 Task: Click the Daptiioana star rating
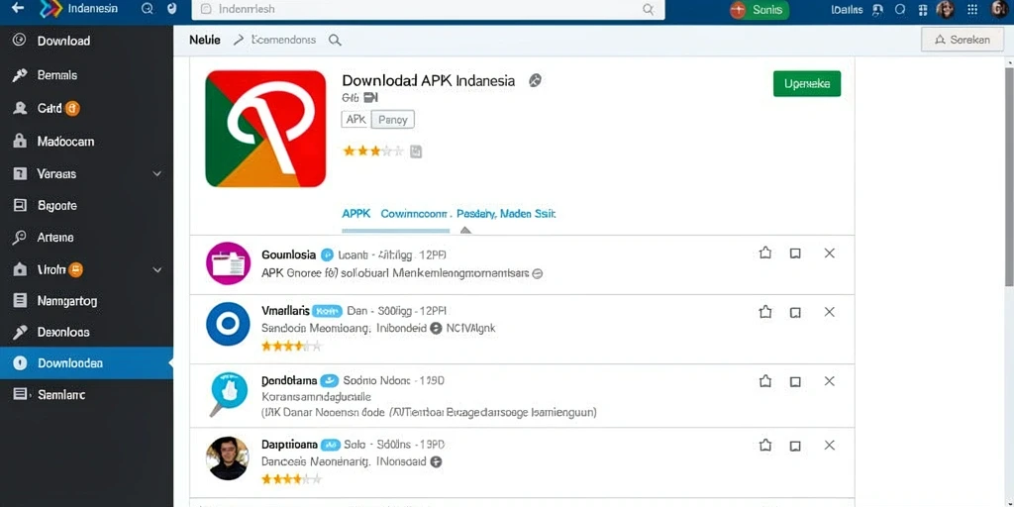pos(290,479)
